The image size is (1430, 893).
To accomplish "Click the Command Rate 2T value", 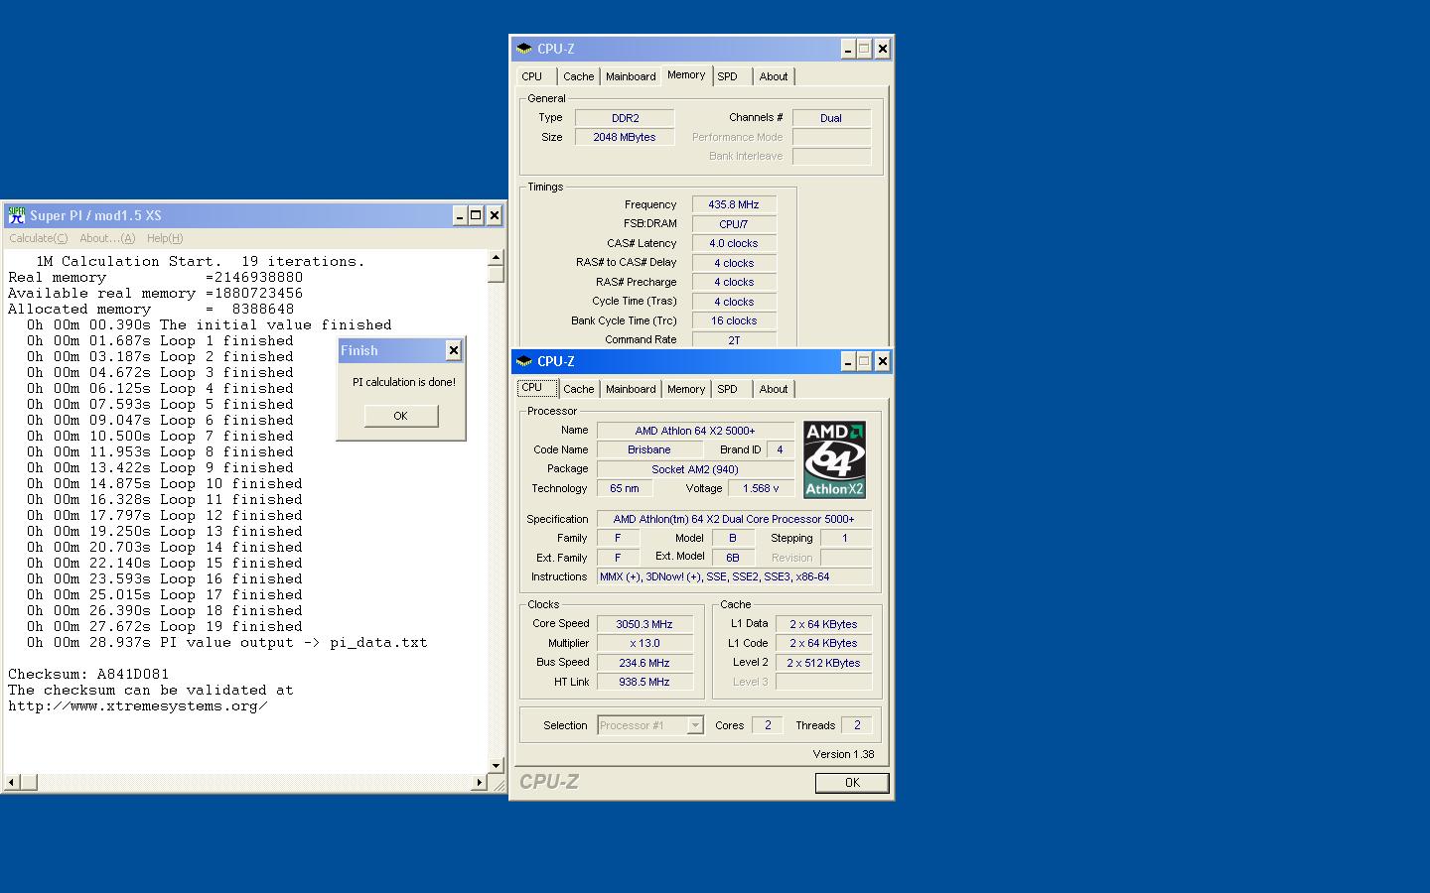I will pos(734,339).
